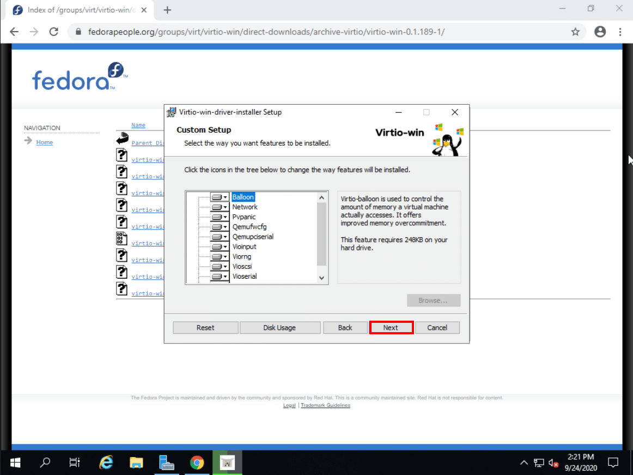Open the Vioserial feature install dropdown

pos(220,276)
